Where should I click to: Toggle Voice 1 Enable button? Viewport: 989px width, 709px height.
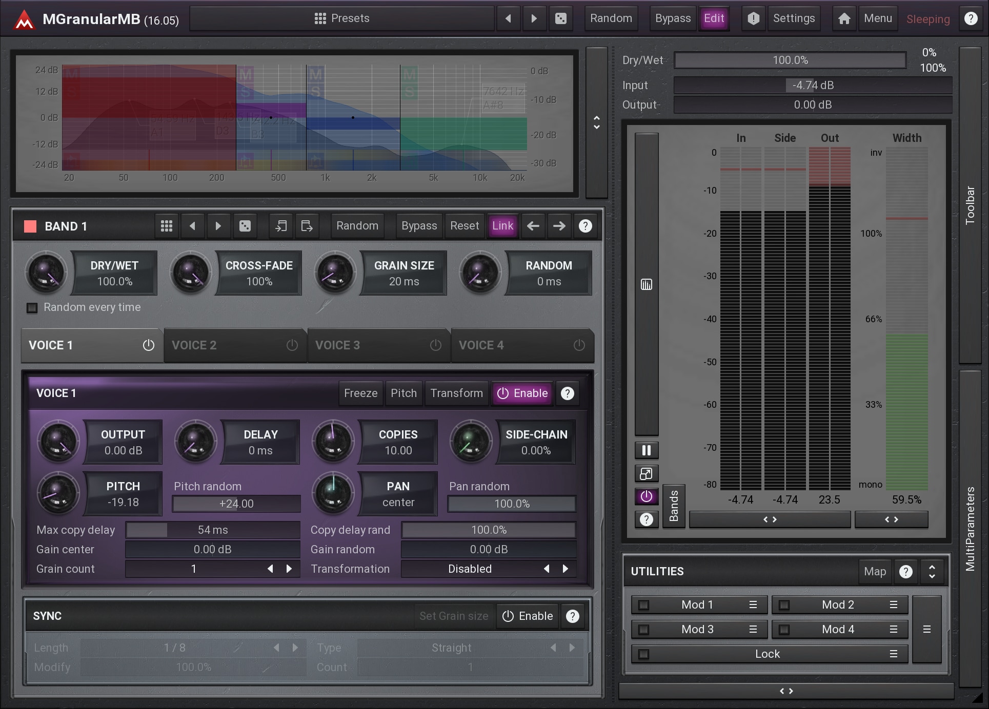click(522, 393)
